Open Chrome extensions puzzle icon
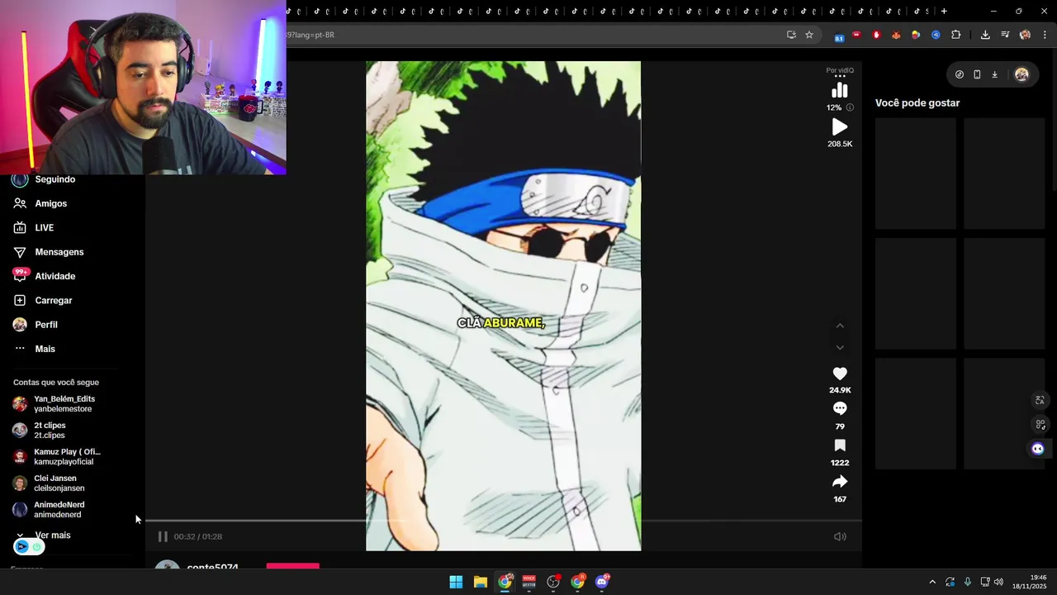 click(955, 35)
